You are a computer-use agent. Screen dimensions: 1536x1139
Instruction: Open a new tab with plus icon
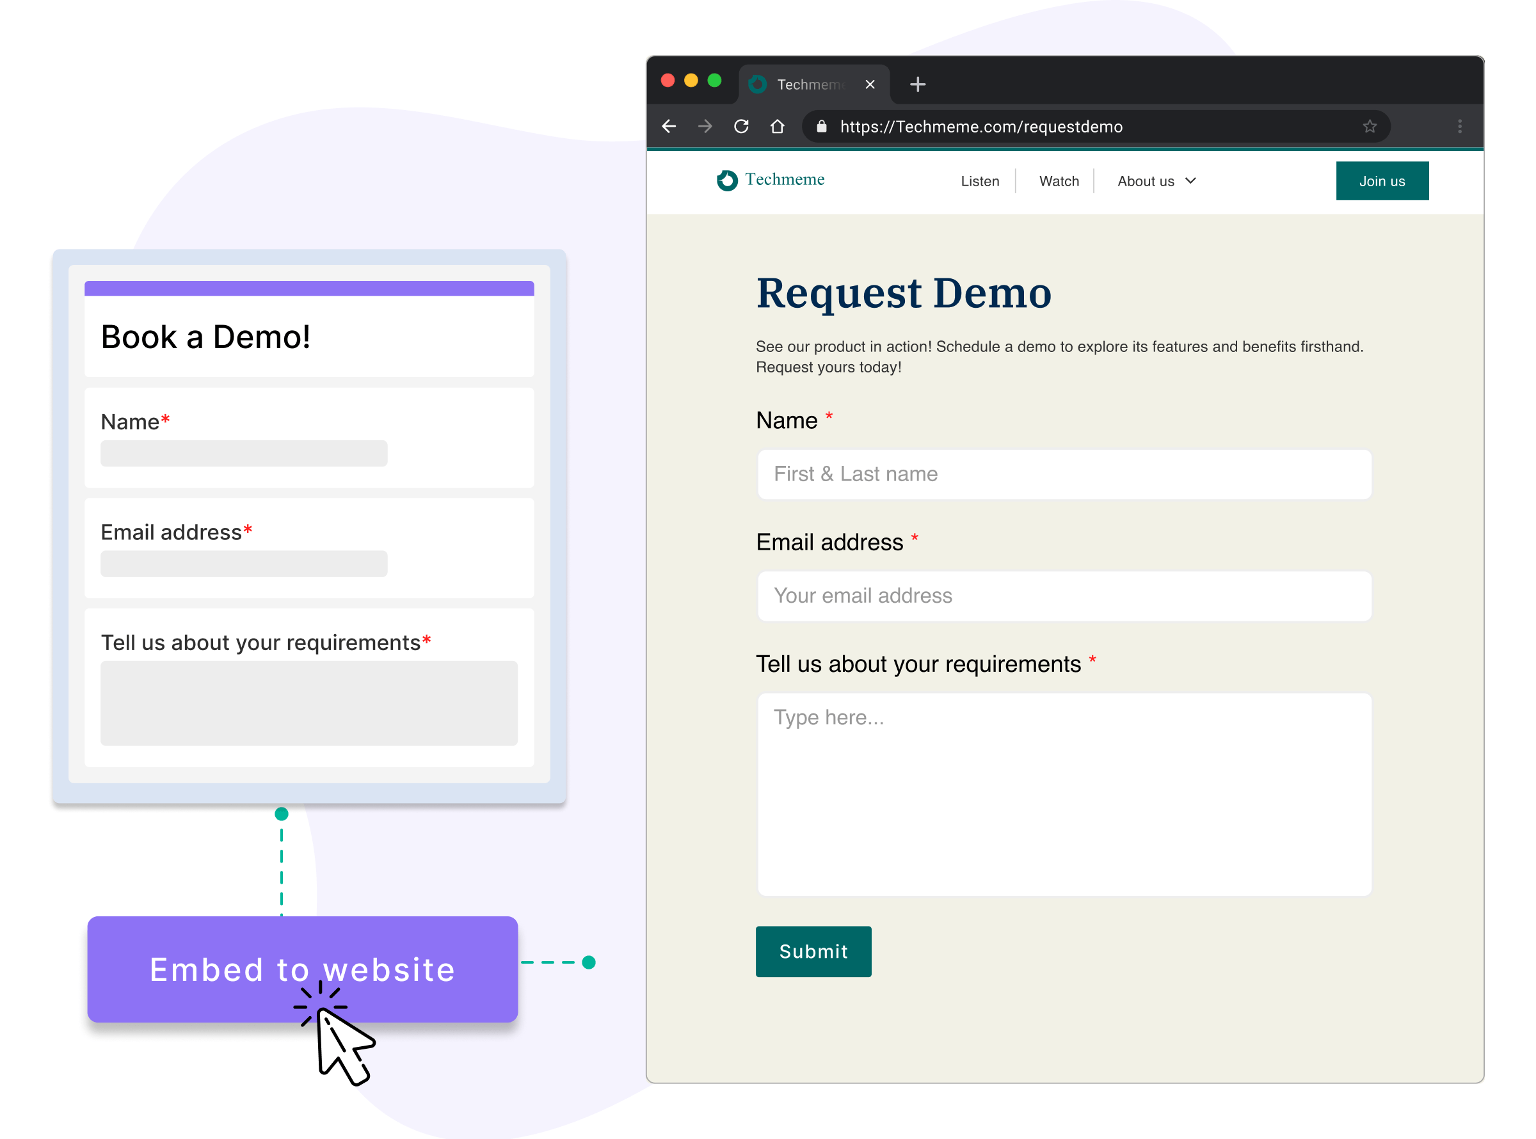click(917, 84)
